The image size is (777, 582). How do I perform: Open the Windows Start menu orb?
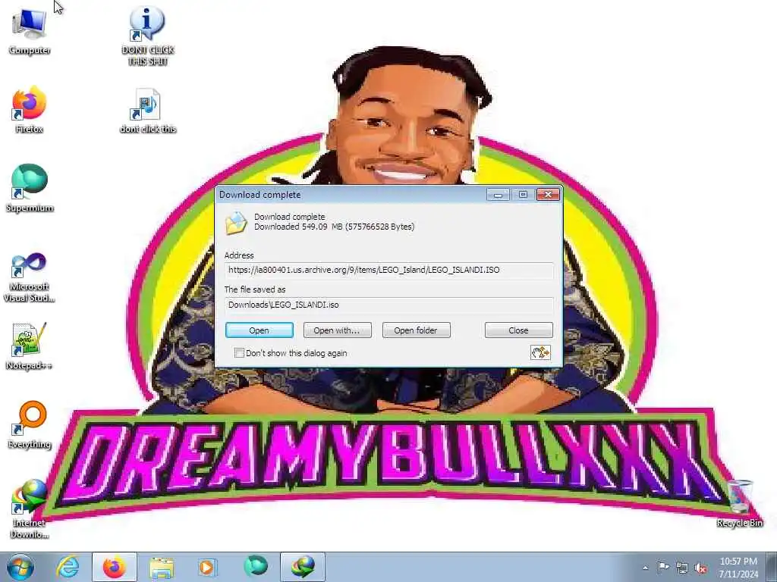coord(20,567)
